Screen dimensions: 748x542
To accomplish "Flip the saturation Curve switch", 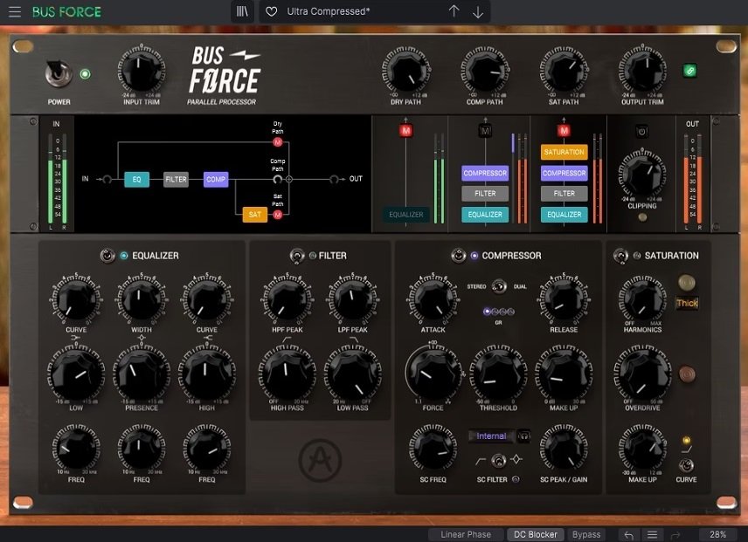I will click(686, 464).
